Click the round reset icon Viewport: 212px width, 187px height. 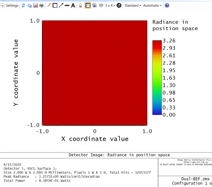pos(119,6)
